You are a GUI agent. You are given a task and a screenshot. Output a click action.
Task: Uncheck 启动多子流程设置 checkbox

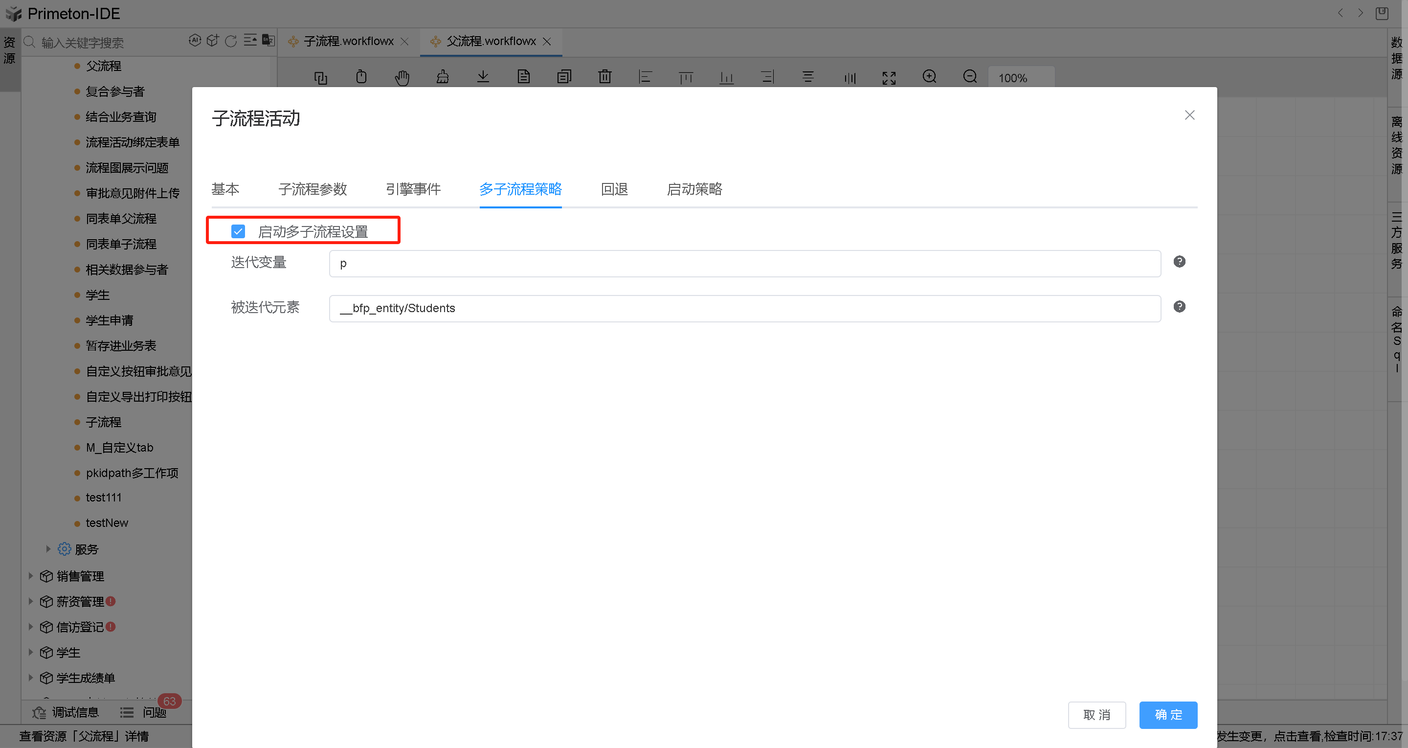point(238,231)
